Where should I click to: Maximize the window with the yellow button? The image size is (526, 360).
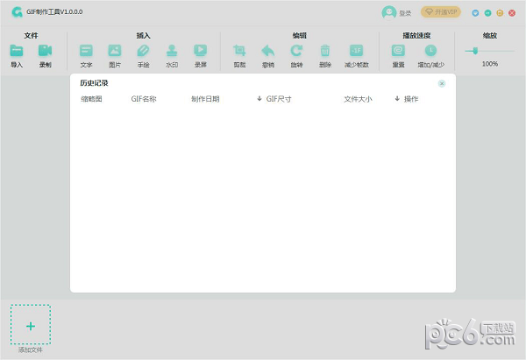point(500,13)
